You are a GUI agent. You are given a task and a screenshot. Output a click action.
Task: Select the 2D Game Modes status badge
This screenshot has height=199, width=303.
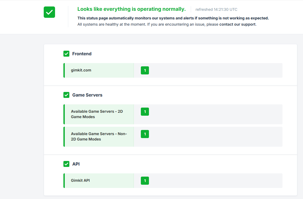(x=145, y=112)
